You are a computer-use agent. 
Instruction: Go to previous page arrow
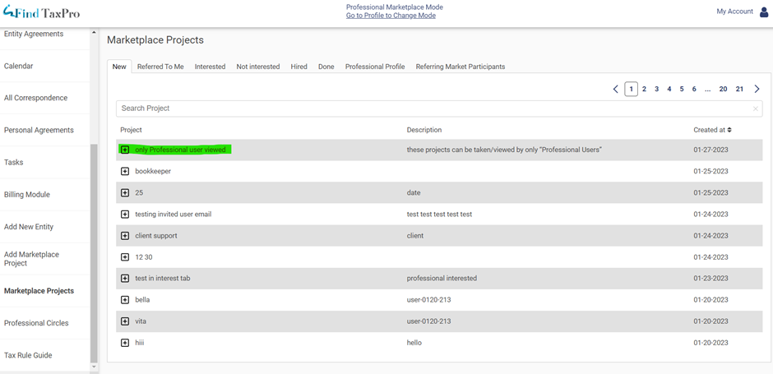click(x=615, y=89)
